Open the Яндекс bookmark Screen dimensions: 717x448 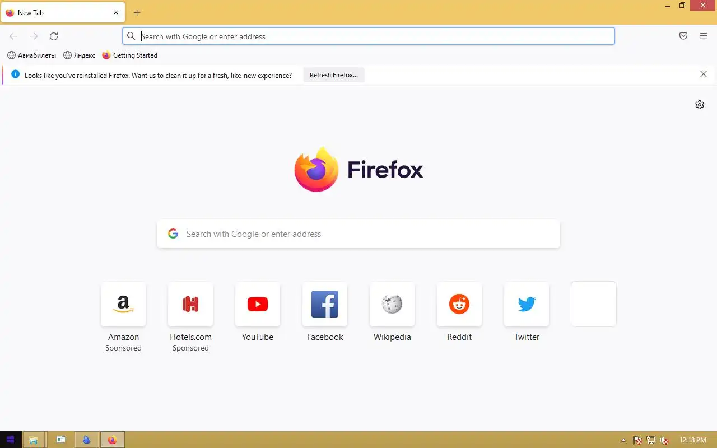[79, 55]
